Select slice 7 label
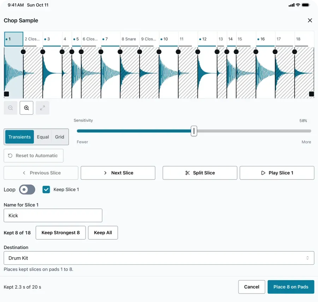Viewport: 318px width, 302px height. (110, 39)
